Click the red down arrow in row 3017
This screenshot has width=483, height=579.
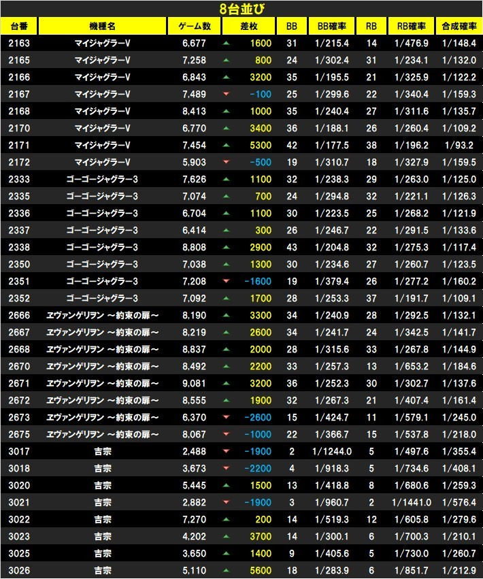[x=227, y=451]
